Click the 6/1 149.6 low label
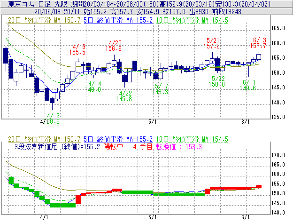 coord(248,85)
